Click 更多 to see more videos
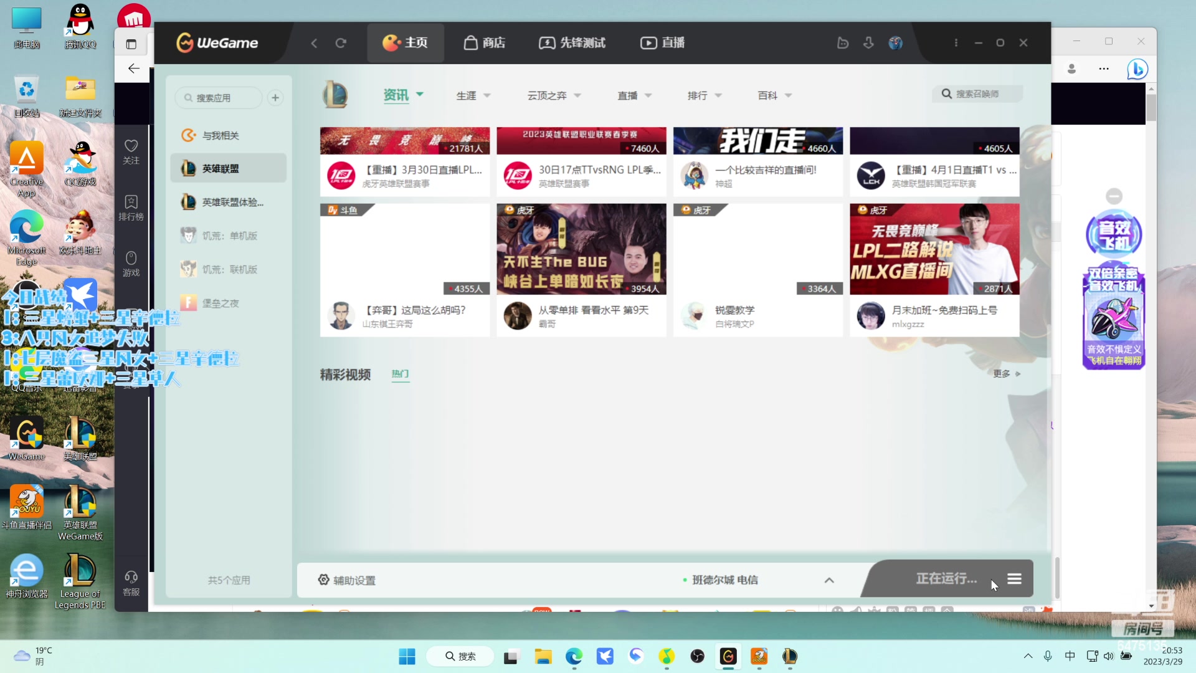1196x673 pixels. pyautogui.click(x=1007, y=374)
